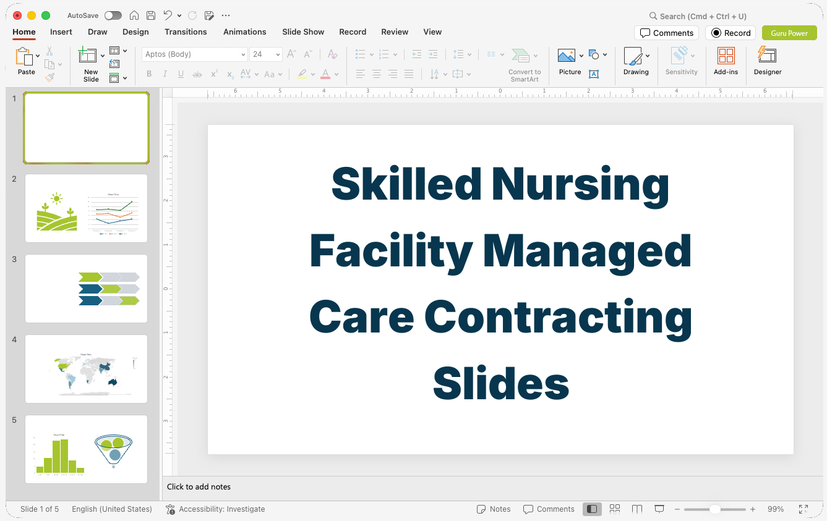827x521 pixels.
Task: Open the Drawing tools icon
Action: tap(633, 56)
